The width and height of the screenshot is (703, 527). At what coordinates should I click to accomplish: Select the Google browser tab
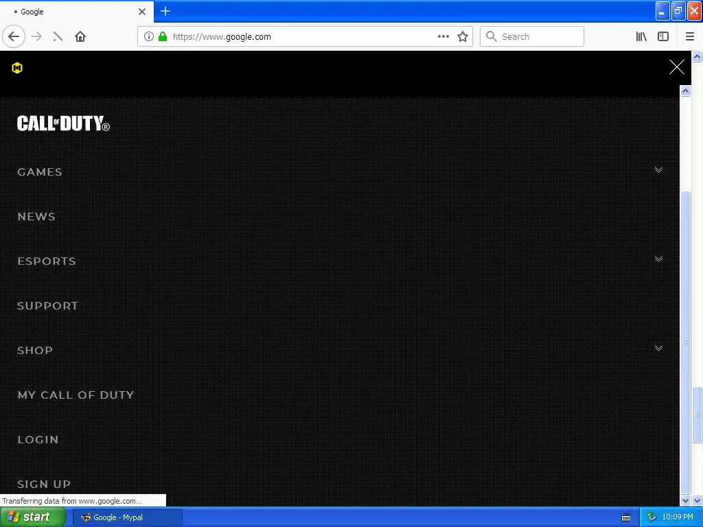(76, 12)
